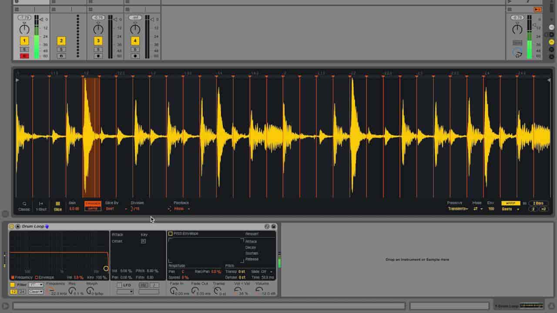Disarm recording on track 1
This screenshot has width=557, height=313.
pyautogui.click(x=24, y=56)
